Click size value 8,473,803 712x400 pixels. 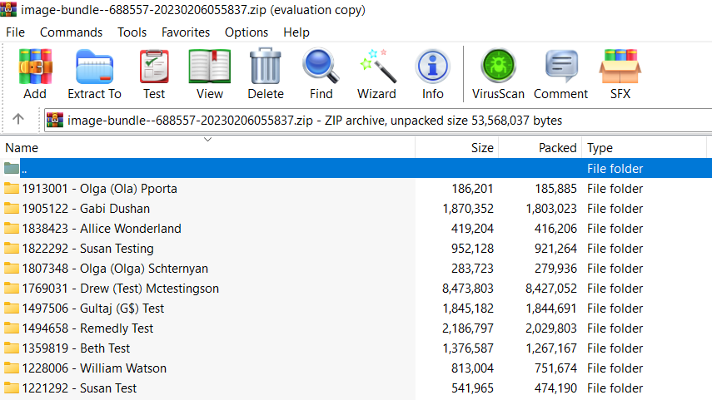tap(468, 289)
